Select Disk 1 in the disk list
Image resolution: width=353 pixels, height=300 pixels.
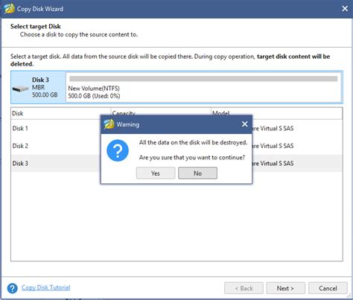tap(176, 128)
